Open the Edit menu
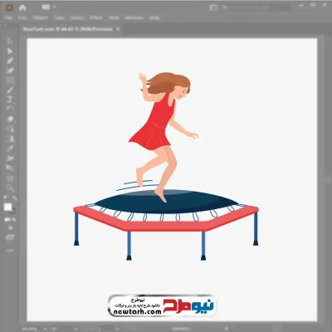The height and width of the screenshot is (332, 332). [x=22, y=17]
